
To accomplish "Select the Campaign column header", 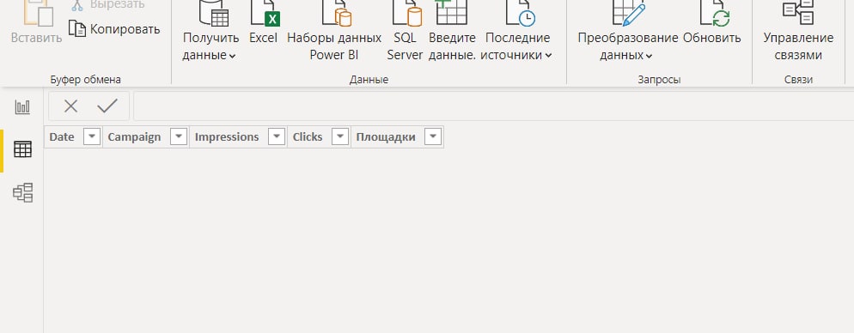I will pos(135,137).
